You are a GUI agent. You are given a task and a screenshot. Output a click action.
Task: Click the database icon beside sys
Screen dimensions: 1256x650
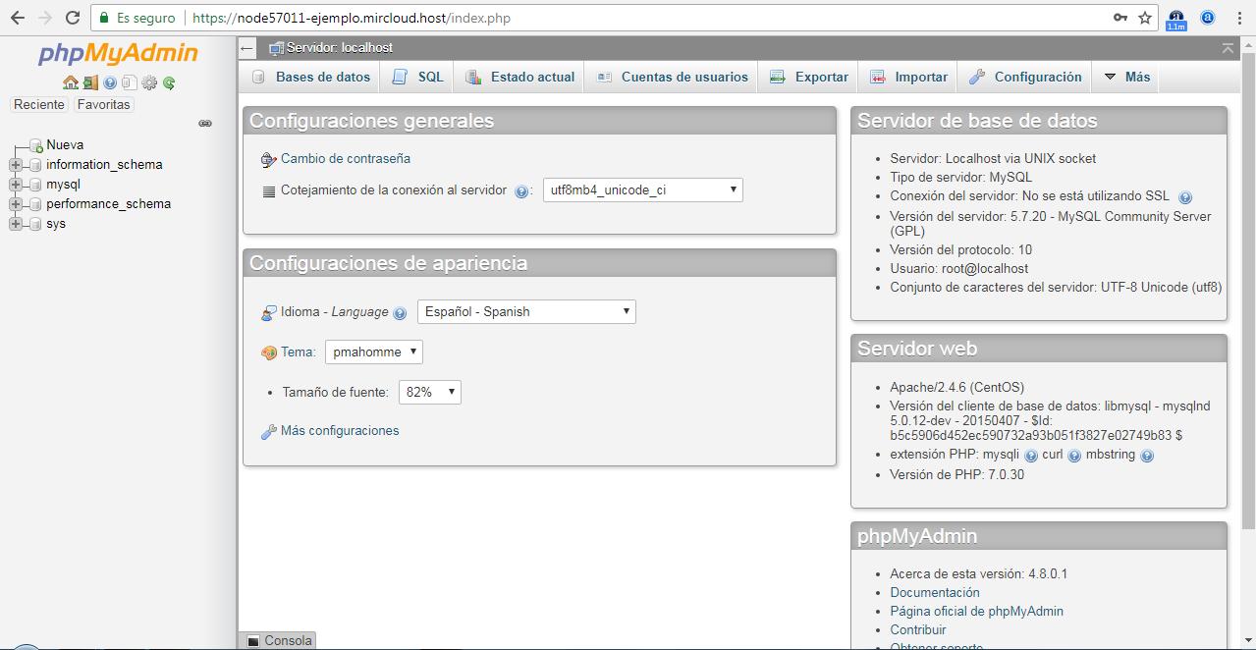pyautogui.click(x=35, y=224)
